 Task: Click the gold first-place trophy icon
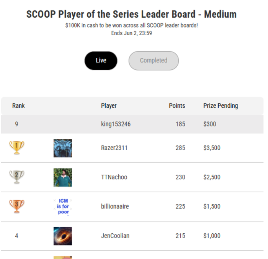point(16,148)
